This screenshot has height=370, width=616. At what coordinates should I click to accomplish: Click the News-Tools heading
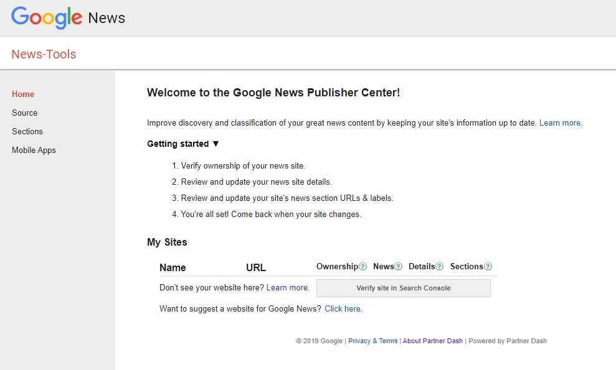click(x=44, y=54)
